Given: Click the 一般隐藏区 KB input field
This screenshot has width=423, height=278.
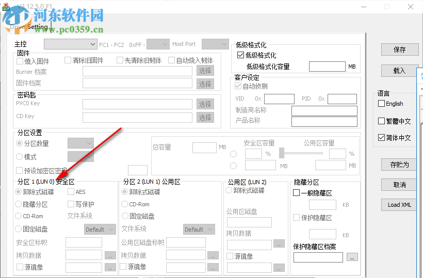Looking at the screenshot, I should tap(322, 205).
